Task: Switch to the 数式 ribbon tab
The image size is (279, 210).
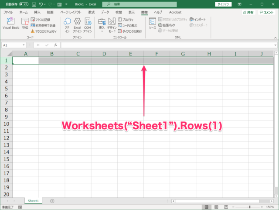Action: [91, 12]
